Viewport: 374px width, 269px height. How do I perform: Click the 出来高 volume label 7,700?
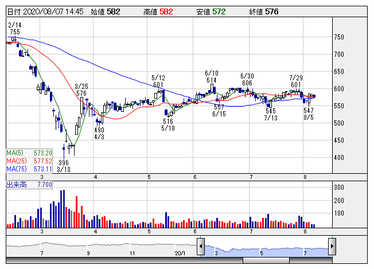point(29,185)
